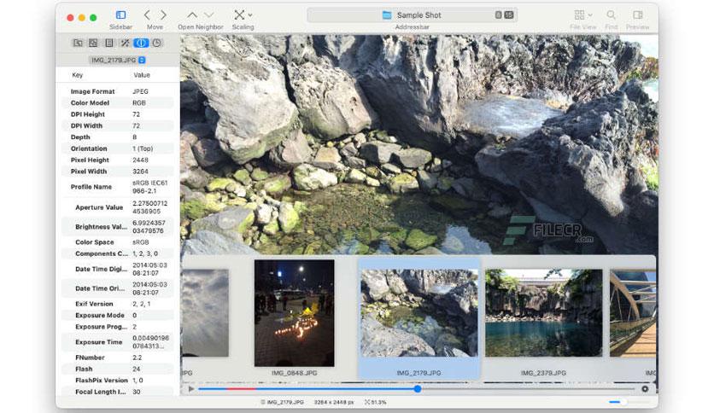Select the DPI Width row
The width and height of the screenshot is (714, 413).
(x=118, y=125)
